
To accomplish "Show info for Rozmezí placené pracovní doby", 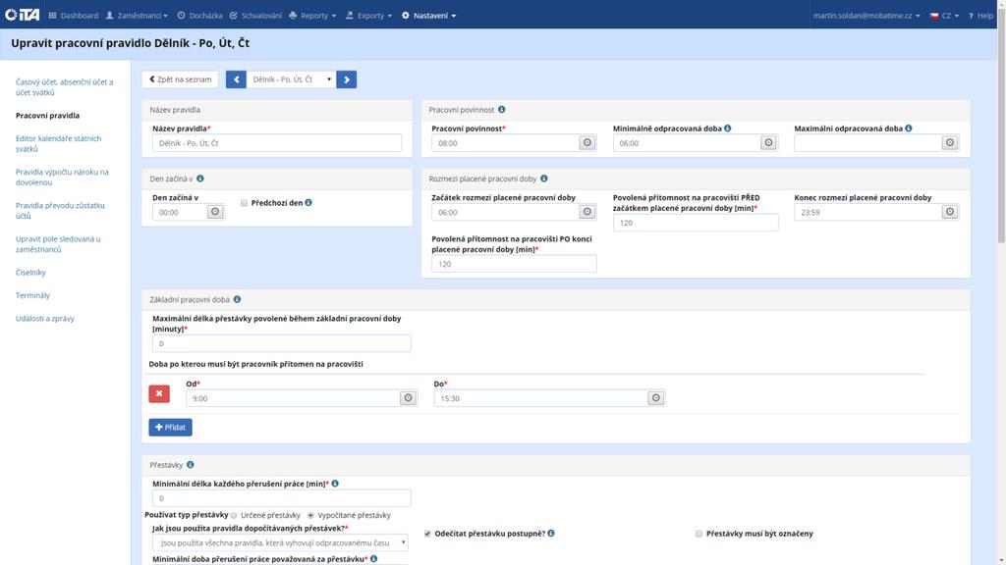I will [544, 179].
